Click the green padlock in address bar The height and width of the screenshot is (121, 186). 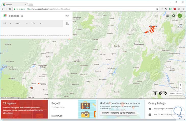(15, 9)
